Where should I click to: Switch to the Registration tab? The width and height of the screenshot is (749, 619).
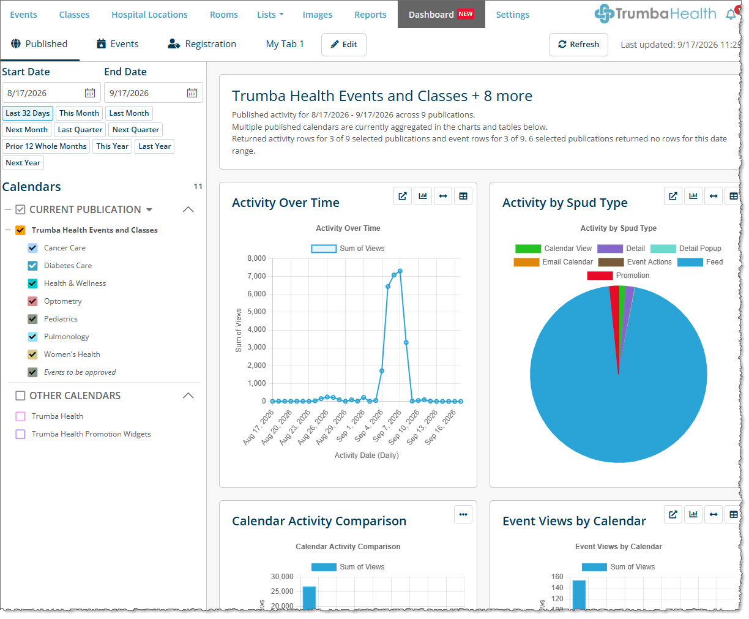202,44
